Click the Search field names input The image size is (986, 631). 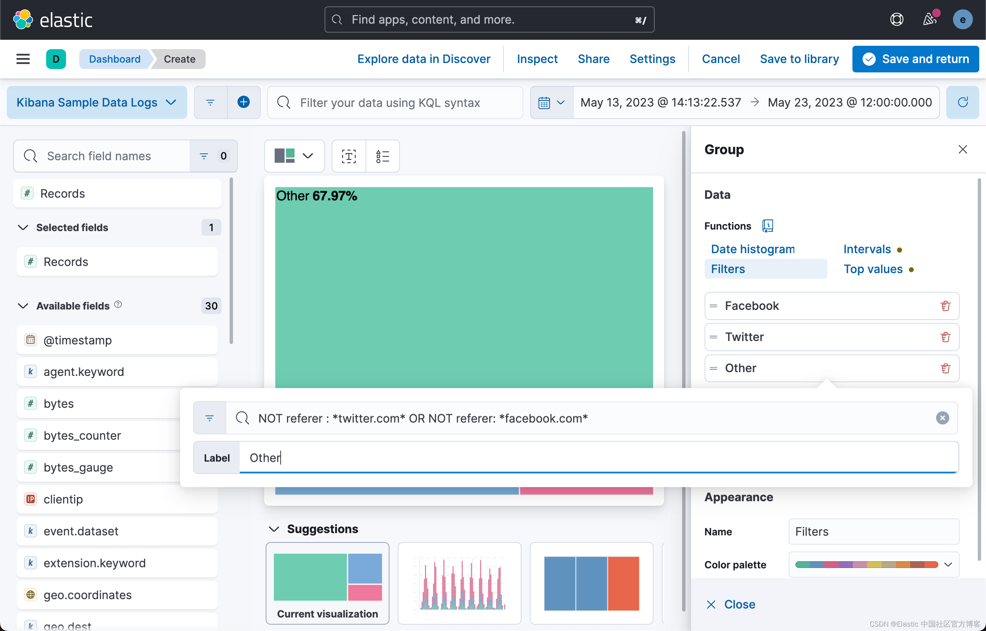(x=102, y=156)
